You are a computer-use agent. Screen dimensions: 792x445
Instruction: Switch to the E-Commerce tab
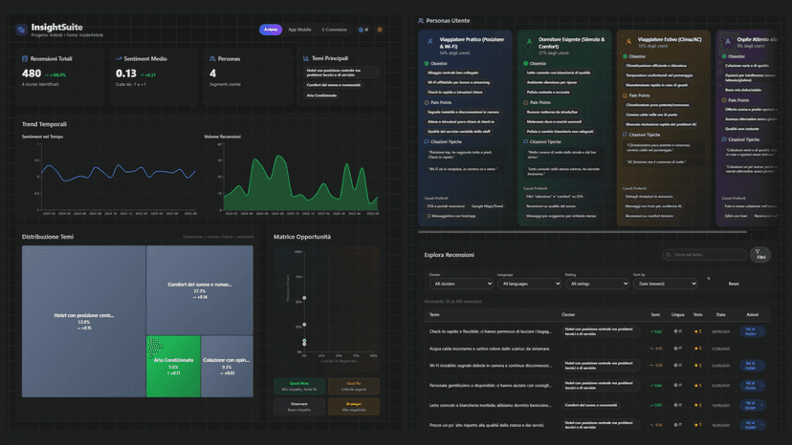click(x=335, y=30)
